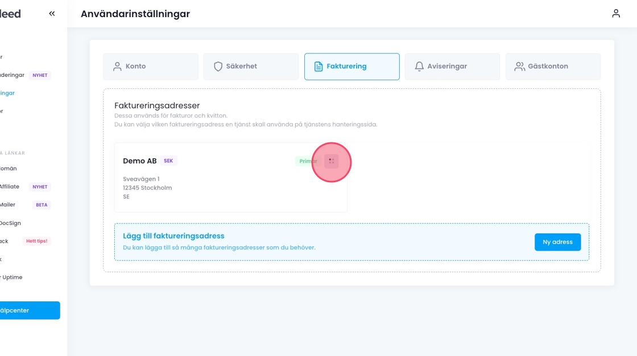Select the Demo AB address name
637x356 pixels.
point(139,161)
